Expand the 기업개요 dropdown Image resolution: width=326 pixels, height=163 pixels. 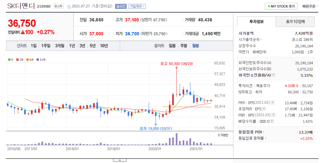(x=137, y=6)
